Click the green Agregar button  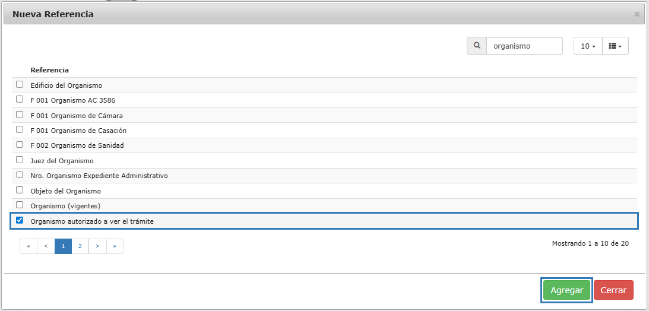(x=566, y=290)
